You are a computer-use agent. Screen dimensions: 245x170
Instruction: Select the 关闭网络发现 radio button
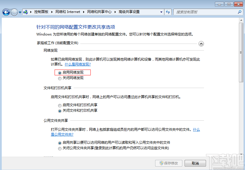tap(60, 78)
